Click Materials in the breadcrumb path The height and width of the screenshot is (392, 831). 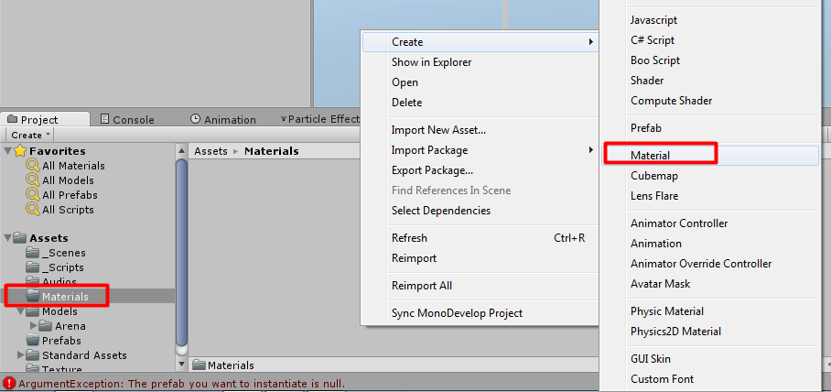click(271, 151)
